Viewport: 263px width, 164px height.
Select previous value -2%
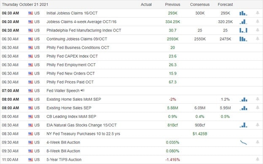click(x=173, y=99)
